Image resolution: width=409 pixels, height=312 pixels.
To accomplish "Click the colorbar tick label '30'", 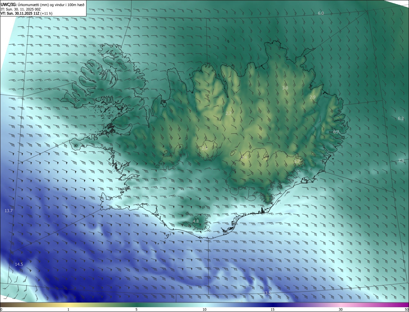I will click(341, 309).
